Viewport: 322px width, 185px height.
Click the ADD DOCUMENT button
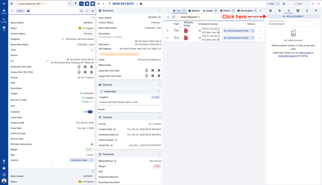(293, 16)
